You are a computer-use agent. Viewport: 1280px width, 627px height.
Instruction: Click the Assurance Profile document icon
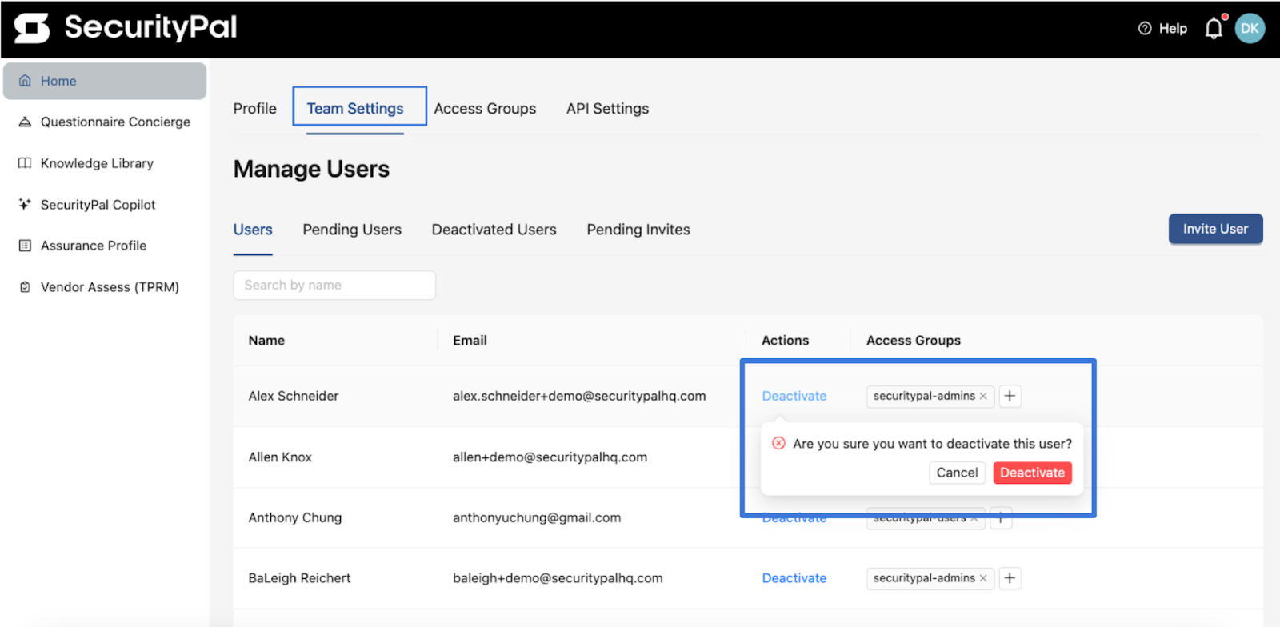[25, 246]
